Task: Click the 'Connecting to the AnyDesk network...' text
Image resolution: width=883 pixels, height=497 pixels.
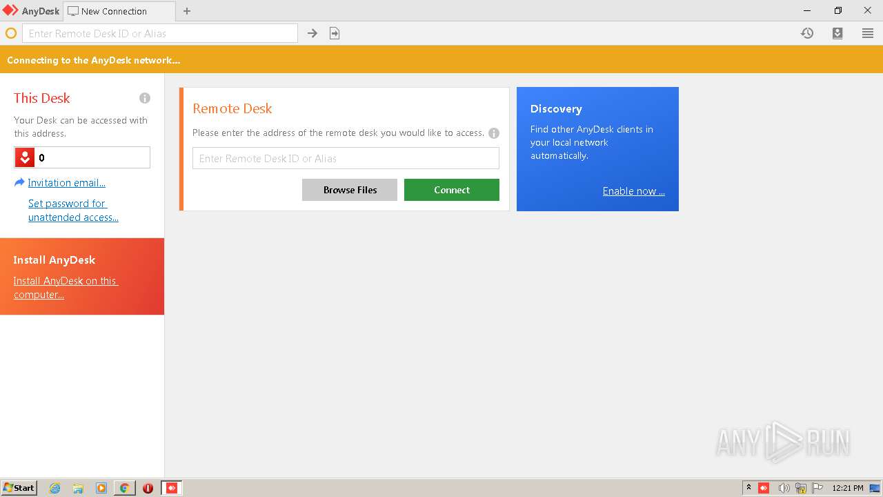Action: (94, 60)
